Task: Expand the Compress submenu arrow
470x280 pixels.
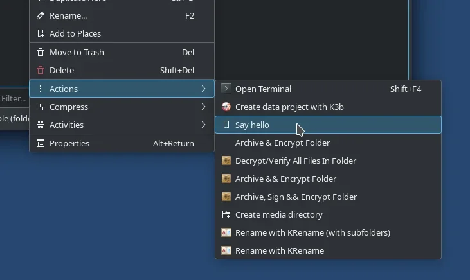Action: (x=203, y=107)
